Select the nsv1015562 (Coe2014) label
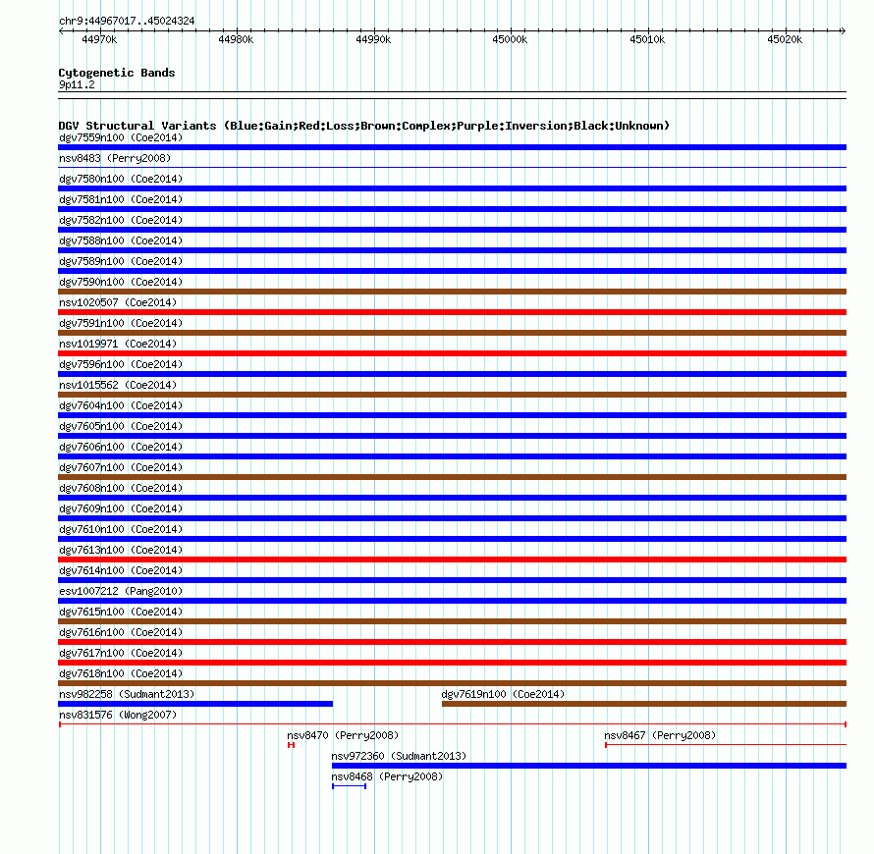Screen dimensions: 874x854 click(x=118, y=385)
